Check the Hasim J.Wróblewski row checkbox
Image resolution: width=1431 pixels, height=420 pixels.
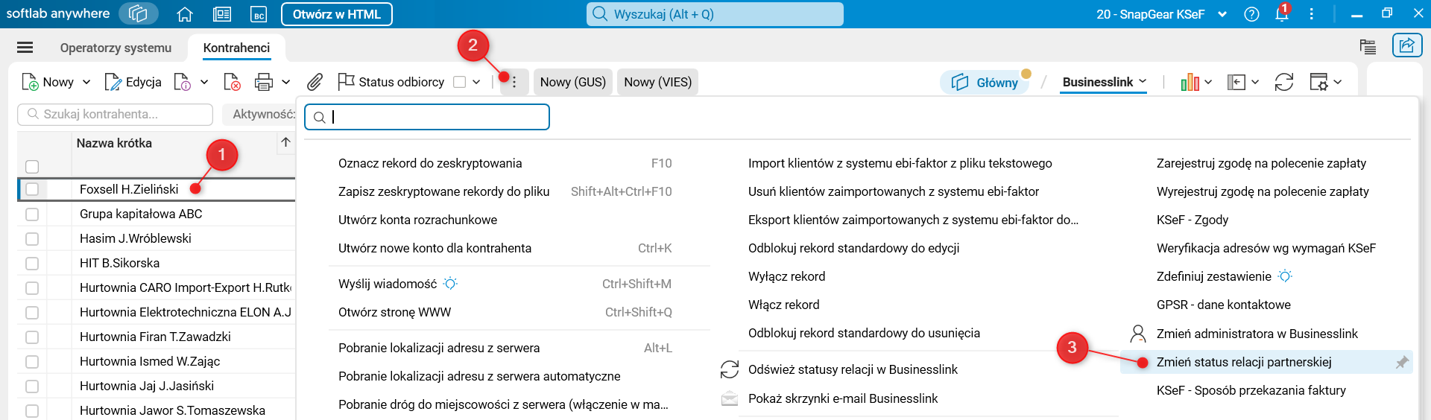(x=32, y=239)
